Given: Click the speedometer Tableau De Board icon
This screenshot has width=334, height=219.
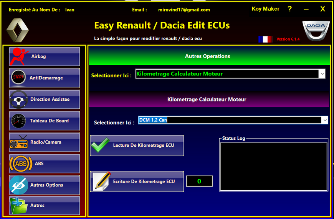Looking at the screenshot, I should pyautogui.click(x=18, y=121).
